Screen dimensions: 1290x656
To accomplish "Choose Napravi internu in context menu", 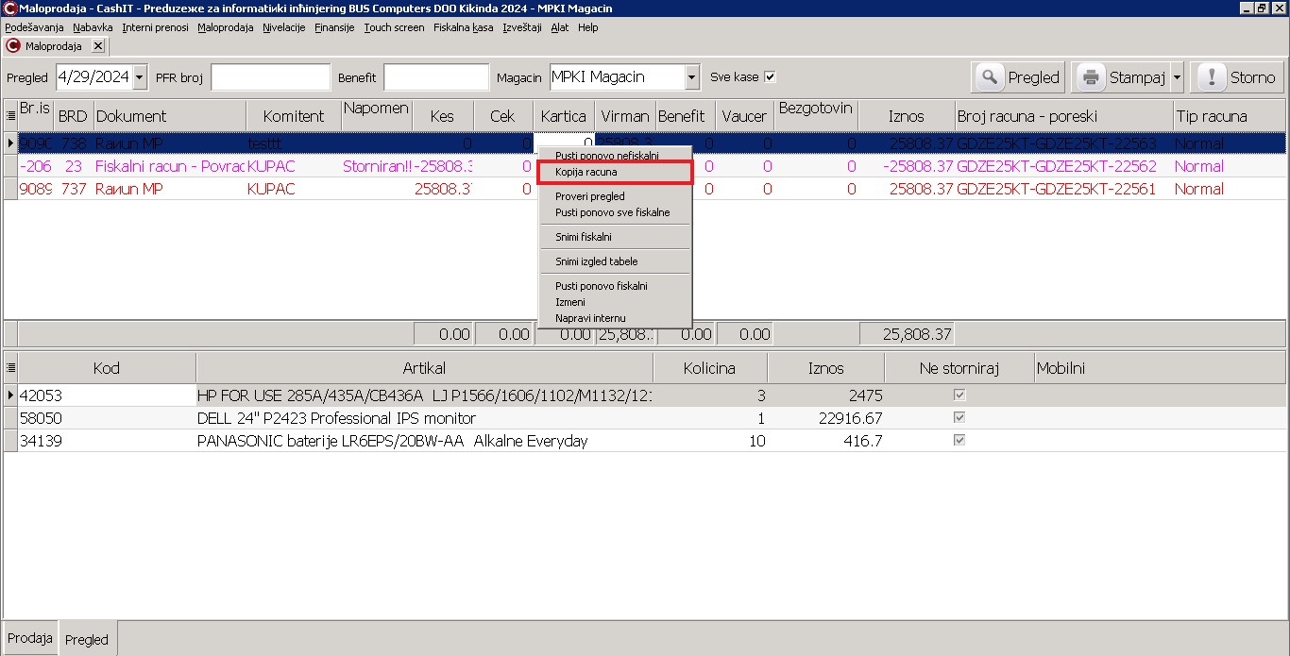I will click(x=615, y=318).
